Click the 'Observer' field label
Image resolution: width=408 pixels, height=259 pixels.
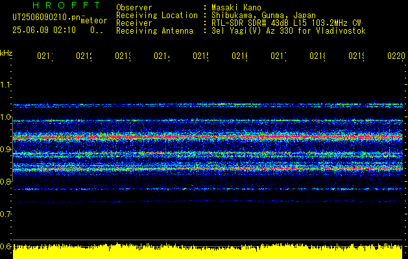pos(134,8)
